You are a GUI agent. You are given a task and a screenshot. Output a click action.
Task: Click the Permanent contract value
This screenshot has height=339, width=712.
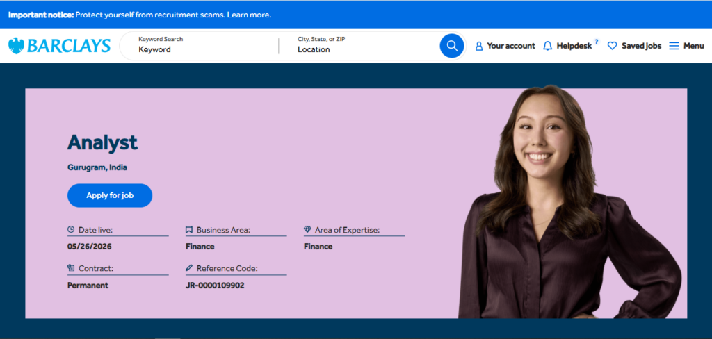pyautogui.click(x=88, y=286)
